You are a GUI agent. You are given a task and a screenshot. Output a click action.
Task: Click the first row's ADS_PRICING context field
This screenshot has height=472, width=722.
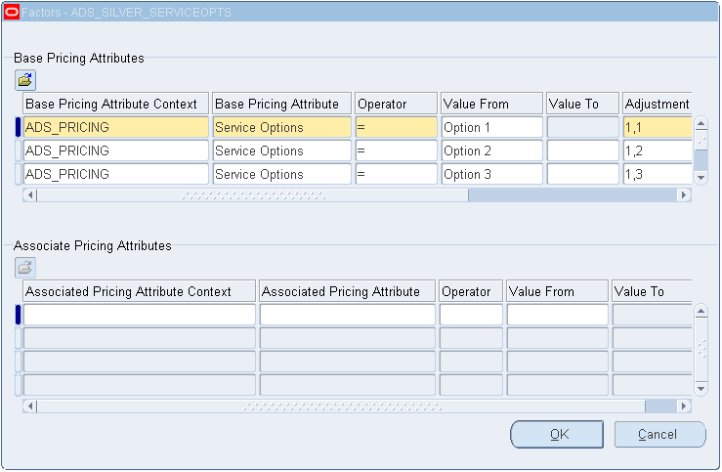pyautogui.click(x=115, y=128)
